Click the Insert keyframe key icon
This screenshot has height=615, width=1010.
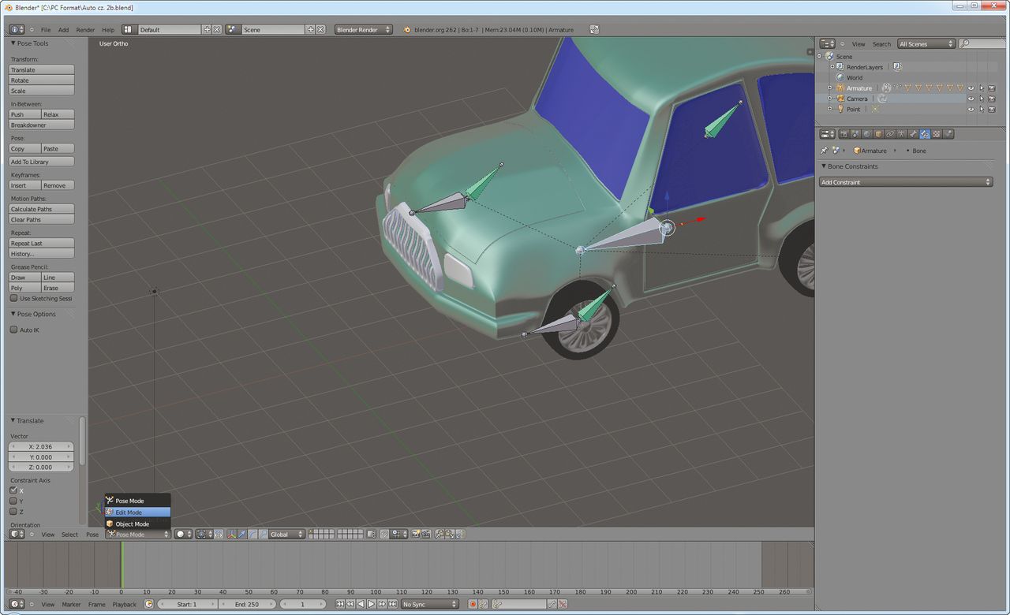point(551,604)
